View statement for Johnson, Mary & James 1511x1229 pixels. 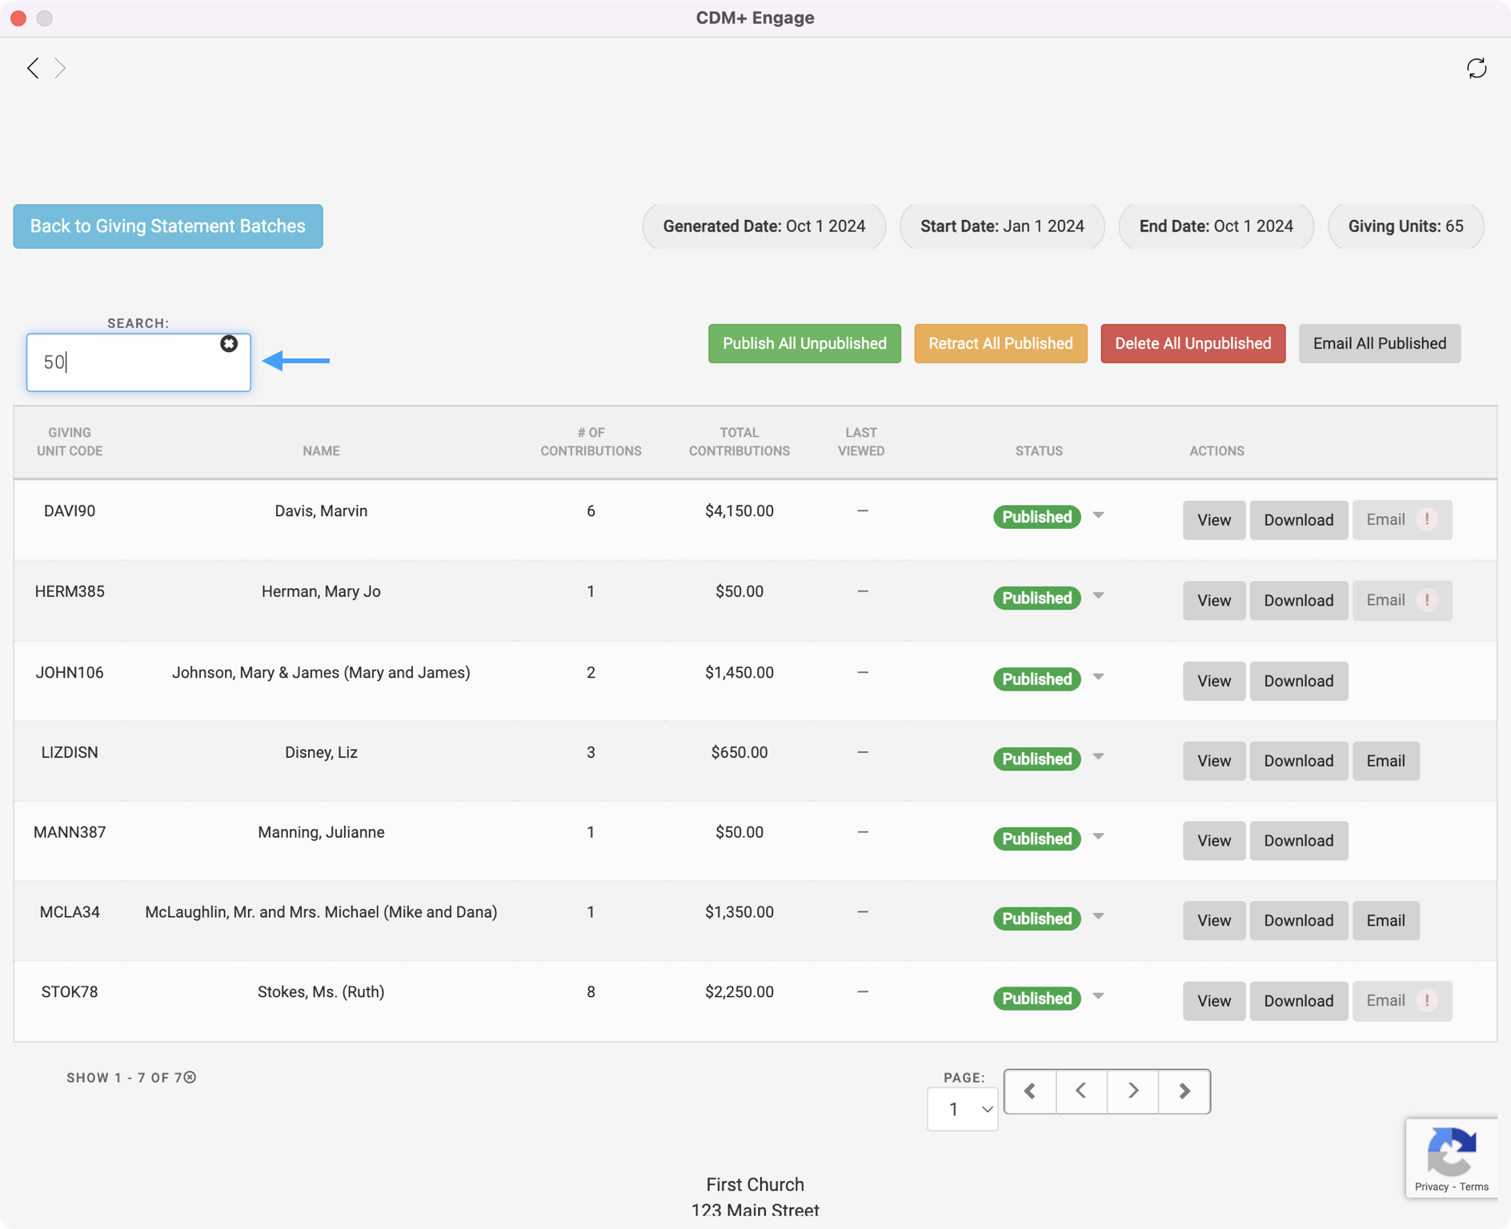[1213, 681]
